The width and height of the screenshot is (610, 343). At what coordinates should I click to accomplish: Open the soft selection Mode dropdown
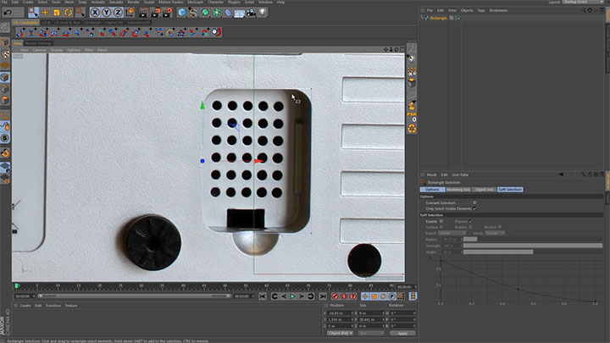tap(495, 233)
